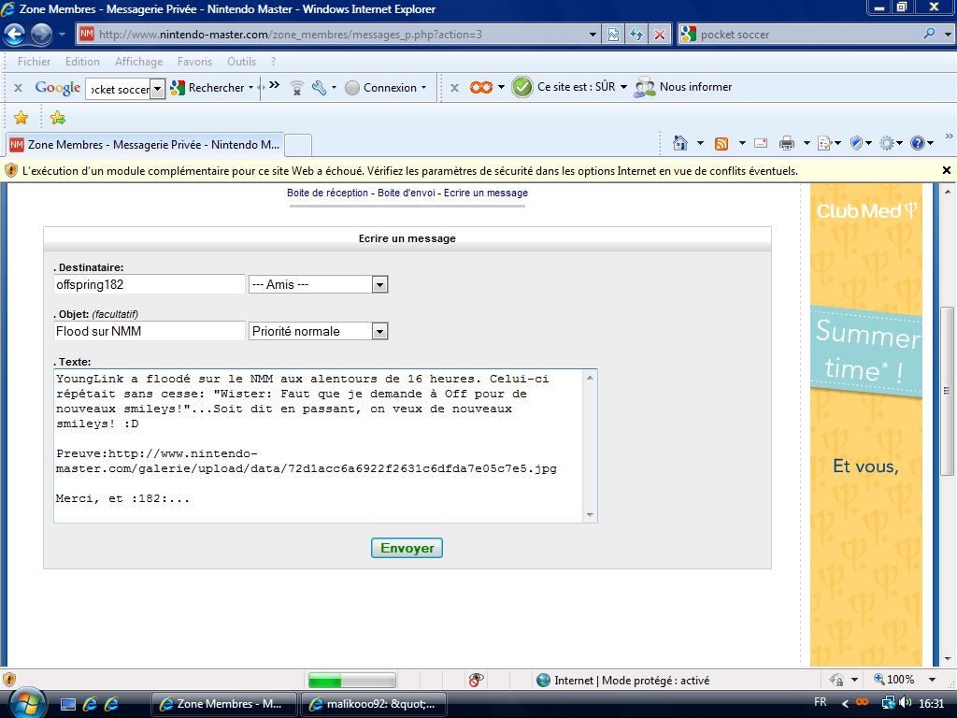Screen dimensions: 957x718
Task: Click the browser Forward arrow button
Action: [x=41, y=35]
